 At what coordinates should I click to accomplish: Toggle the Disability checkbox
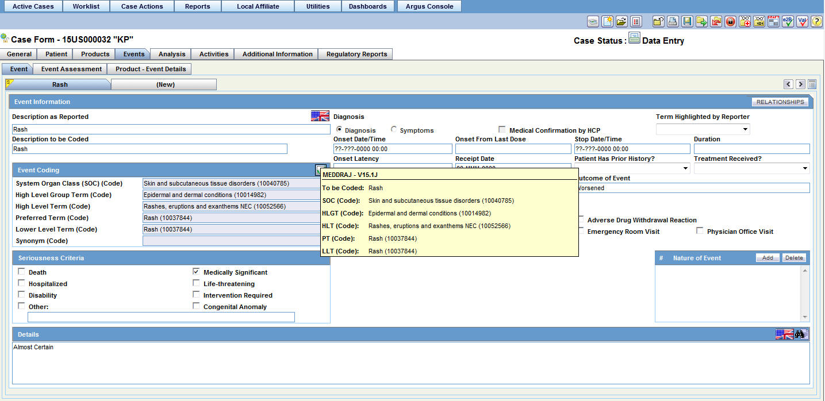coord(21,295)
